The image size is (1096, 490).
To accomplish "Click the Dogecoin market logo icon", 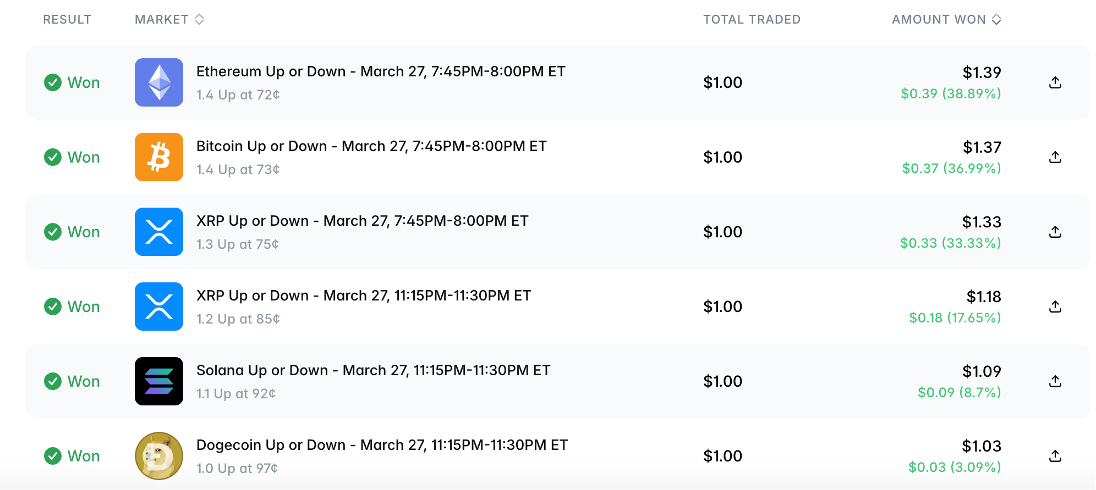I will [159, 456].
